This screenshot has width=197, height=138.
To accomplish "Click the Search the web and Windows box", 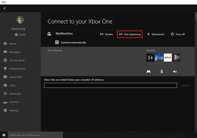I will pos(35,135).
